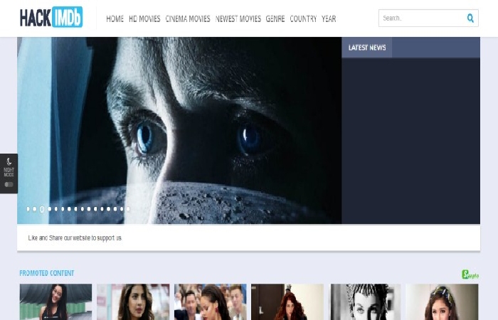
Task: Click 'Like and Share our website' text
Action: pyautogui.click(x=75, y=238)
